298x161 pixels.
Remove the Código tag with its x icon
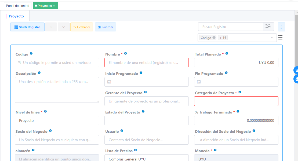pyautogui.click(x=214, y=38)
